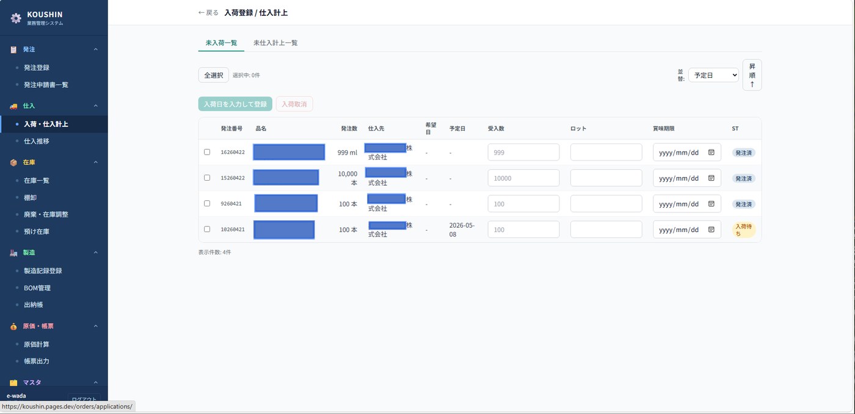This screenshot has height=414, width=855.
Task: Open calendar picker for order 10260421
Action: coord(711,229)
